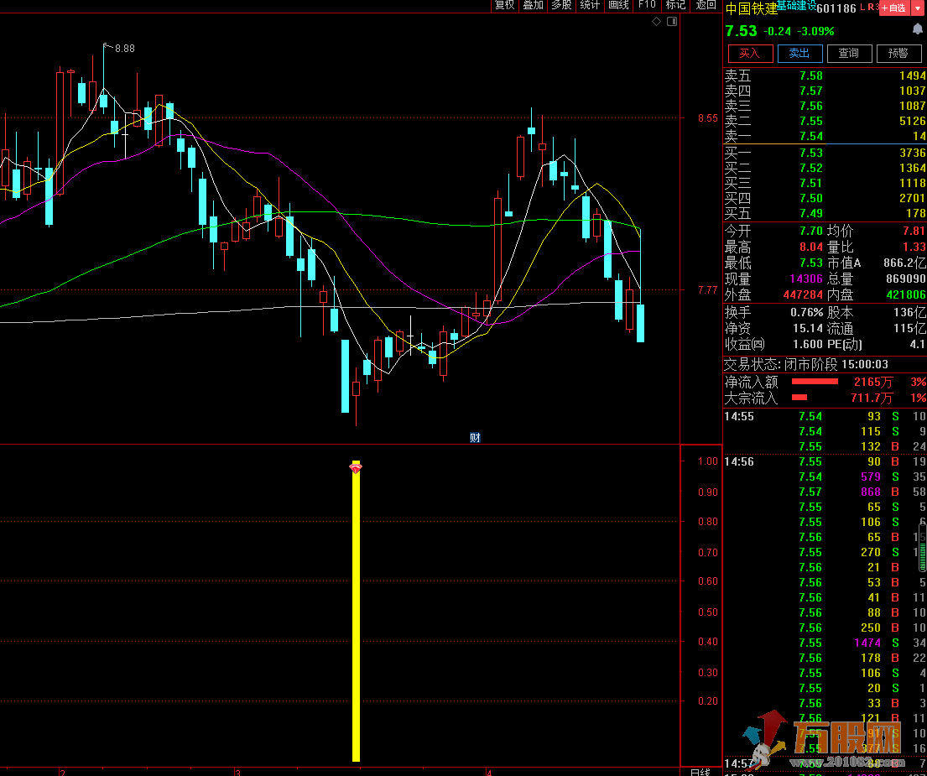Open the 复权 menu item
The width and height of the screenshot is (927, 776).
505,5
